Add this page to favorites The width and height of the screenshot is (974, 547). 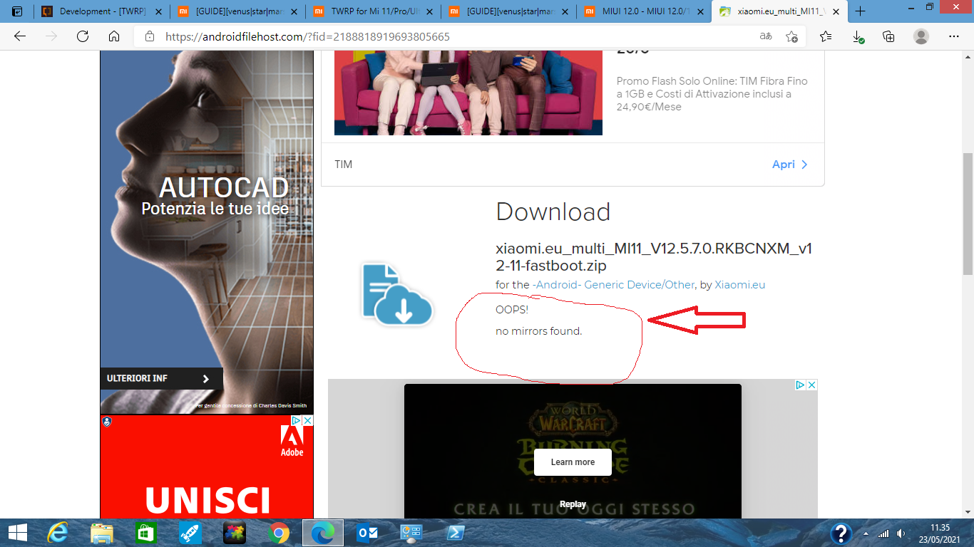point(791,36)
